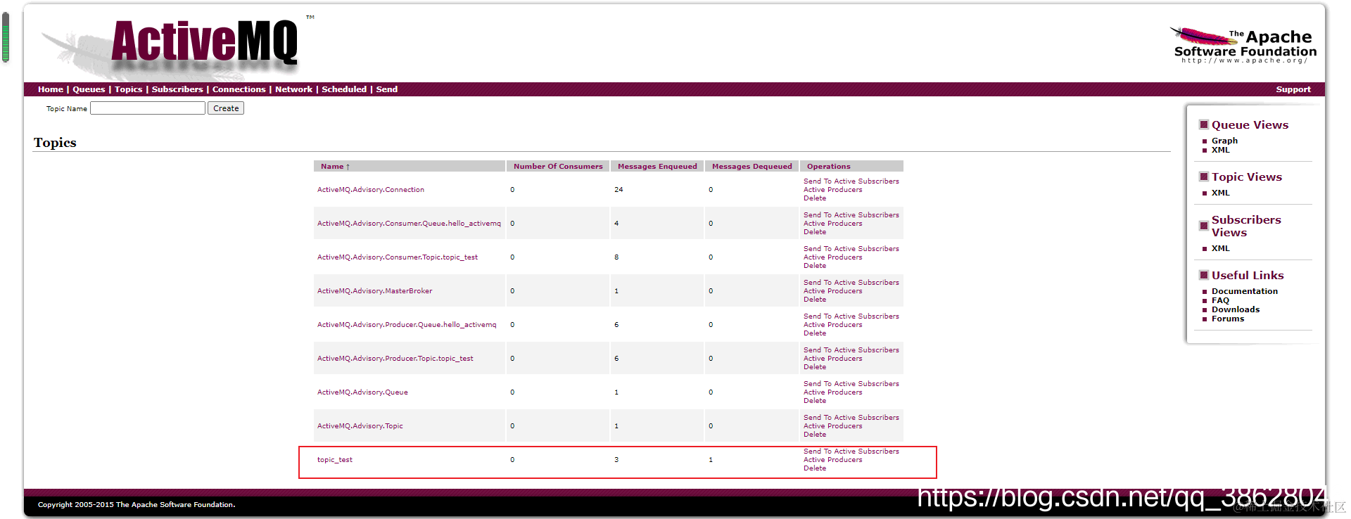Open Queue Views XML link
This screenshot has width=1351, height=519.
point(1221,150)
